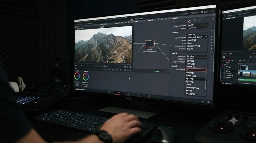Click the round icon right of the Color button
Screen dimensions: 256x143
pyautogui.click(x=212, y=11)
